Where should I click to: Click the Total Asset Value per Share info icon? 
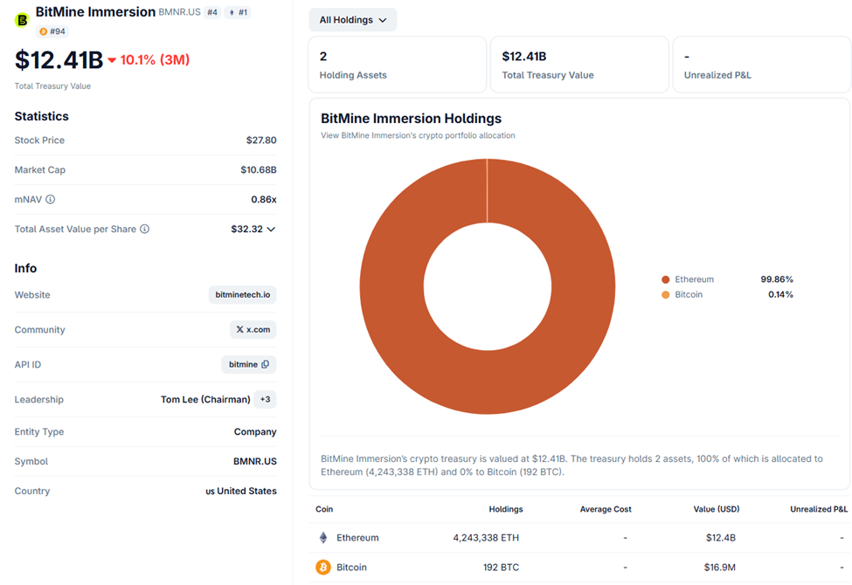click(145, 229)
